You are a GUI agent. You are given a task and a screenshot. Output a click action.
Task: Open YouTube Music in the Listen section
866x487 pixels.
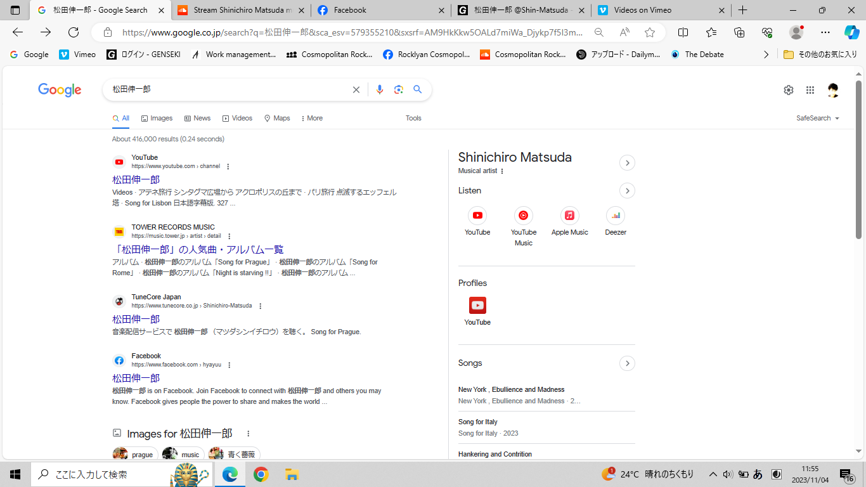pos(524,226)
